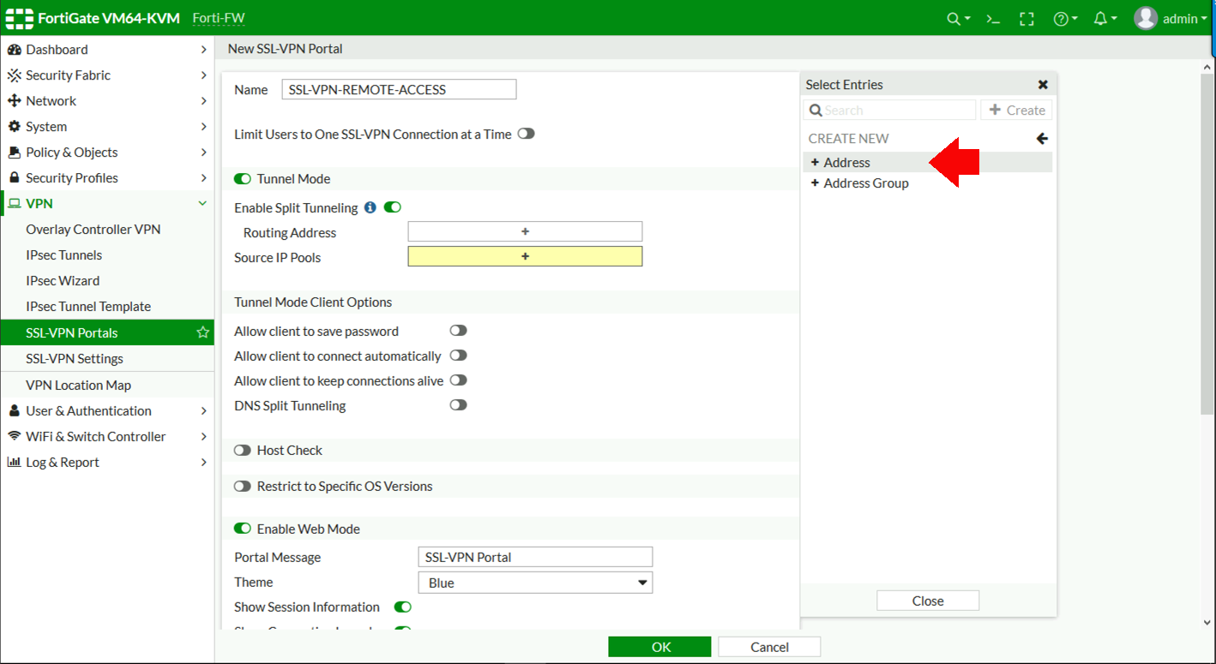This screenshot has height=664, width=1216.
Task: Toggle Allow client to save password
Action: 459,331
